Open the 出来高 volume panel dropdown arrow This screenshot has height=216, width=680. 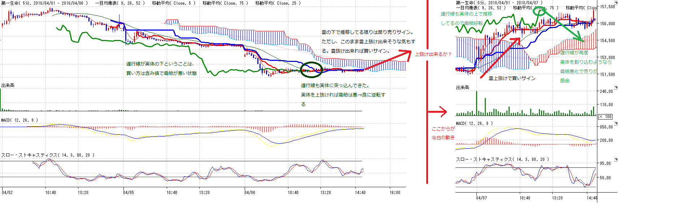[616, 87]
